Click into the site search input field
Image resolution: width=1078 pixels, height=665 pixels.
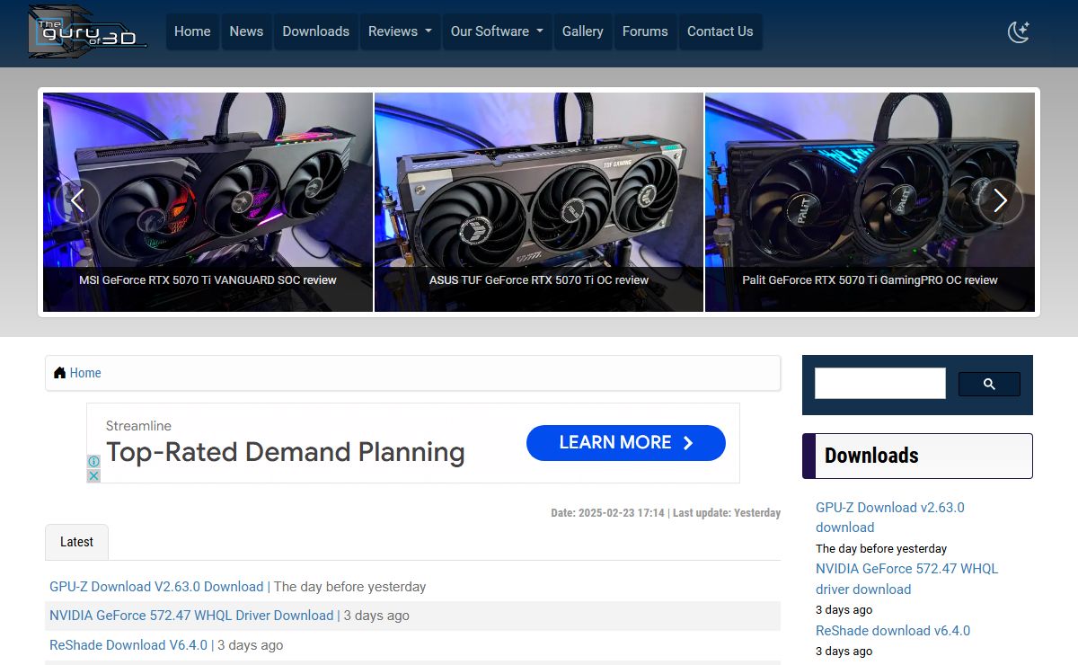click(x=880, y=384)
